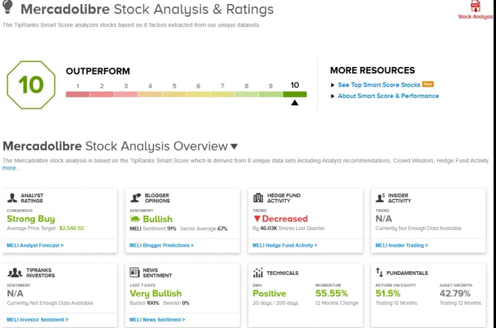The width and height of the screenshot is (496, 328).
Task: Click the TipRanks Investors people icon
Action: [13, 272]
